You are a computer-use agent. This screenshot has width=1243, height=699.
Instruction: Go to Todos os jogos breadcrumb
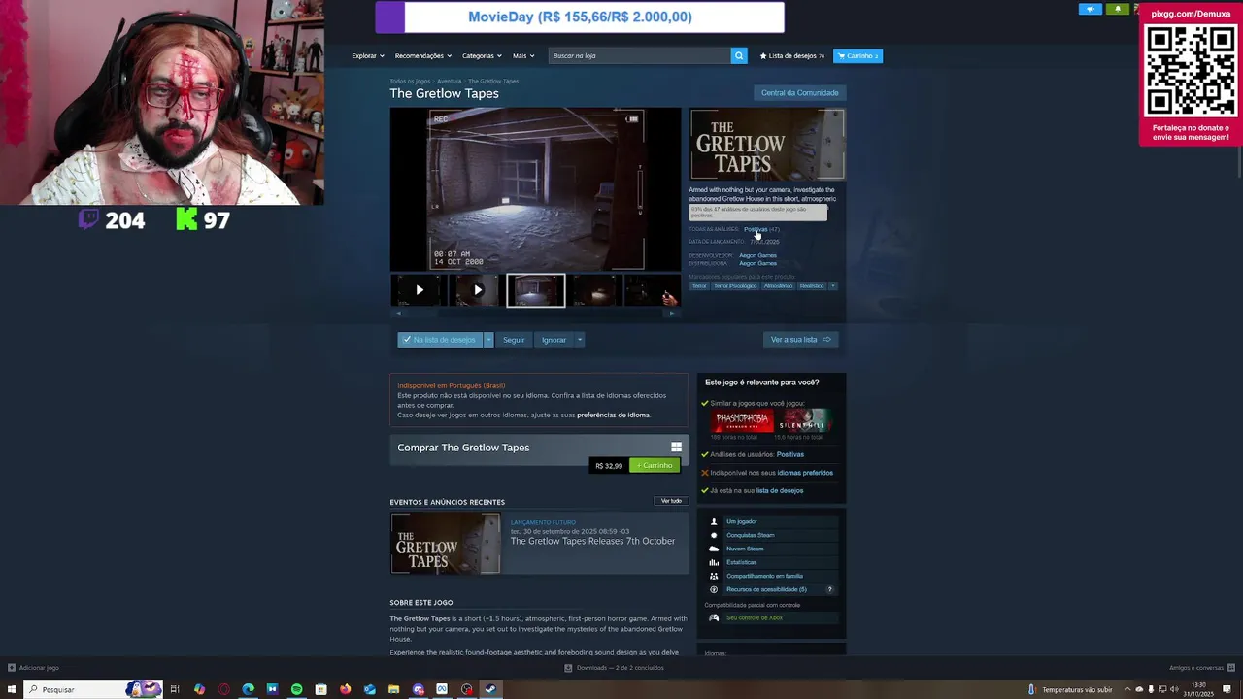point(410,82)
